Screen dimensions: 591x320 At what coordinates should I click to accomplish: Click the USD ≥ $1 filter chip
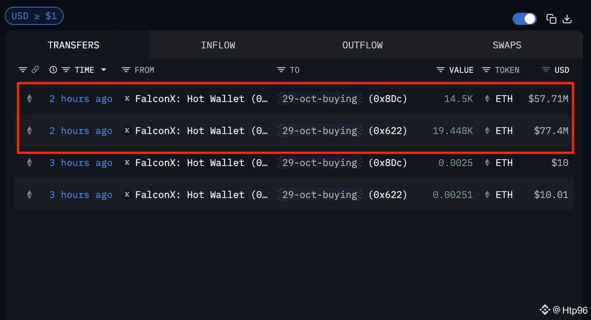(34, 16)
